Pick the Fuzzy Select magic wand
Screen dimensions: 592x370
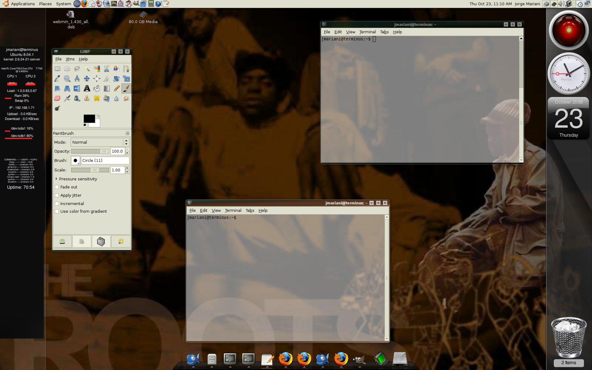click(87, 69)
